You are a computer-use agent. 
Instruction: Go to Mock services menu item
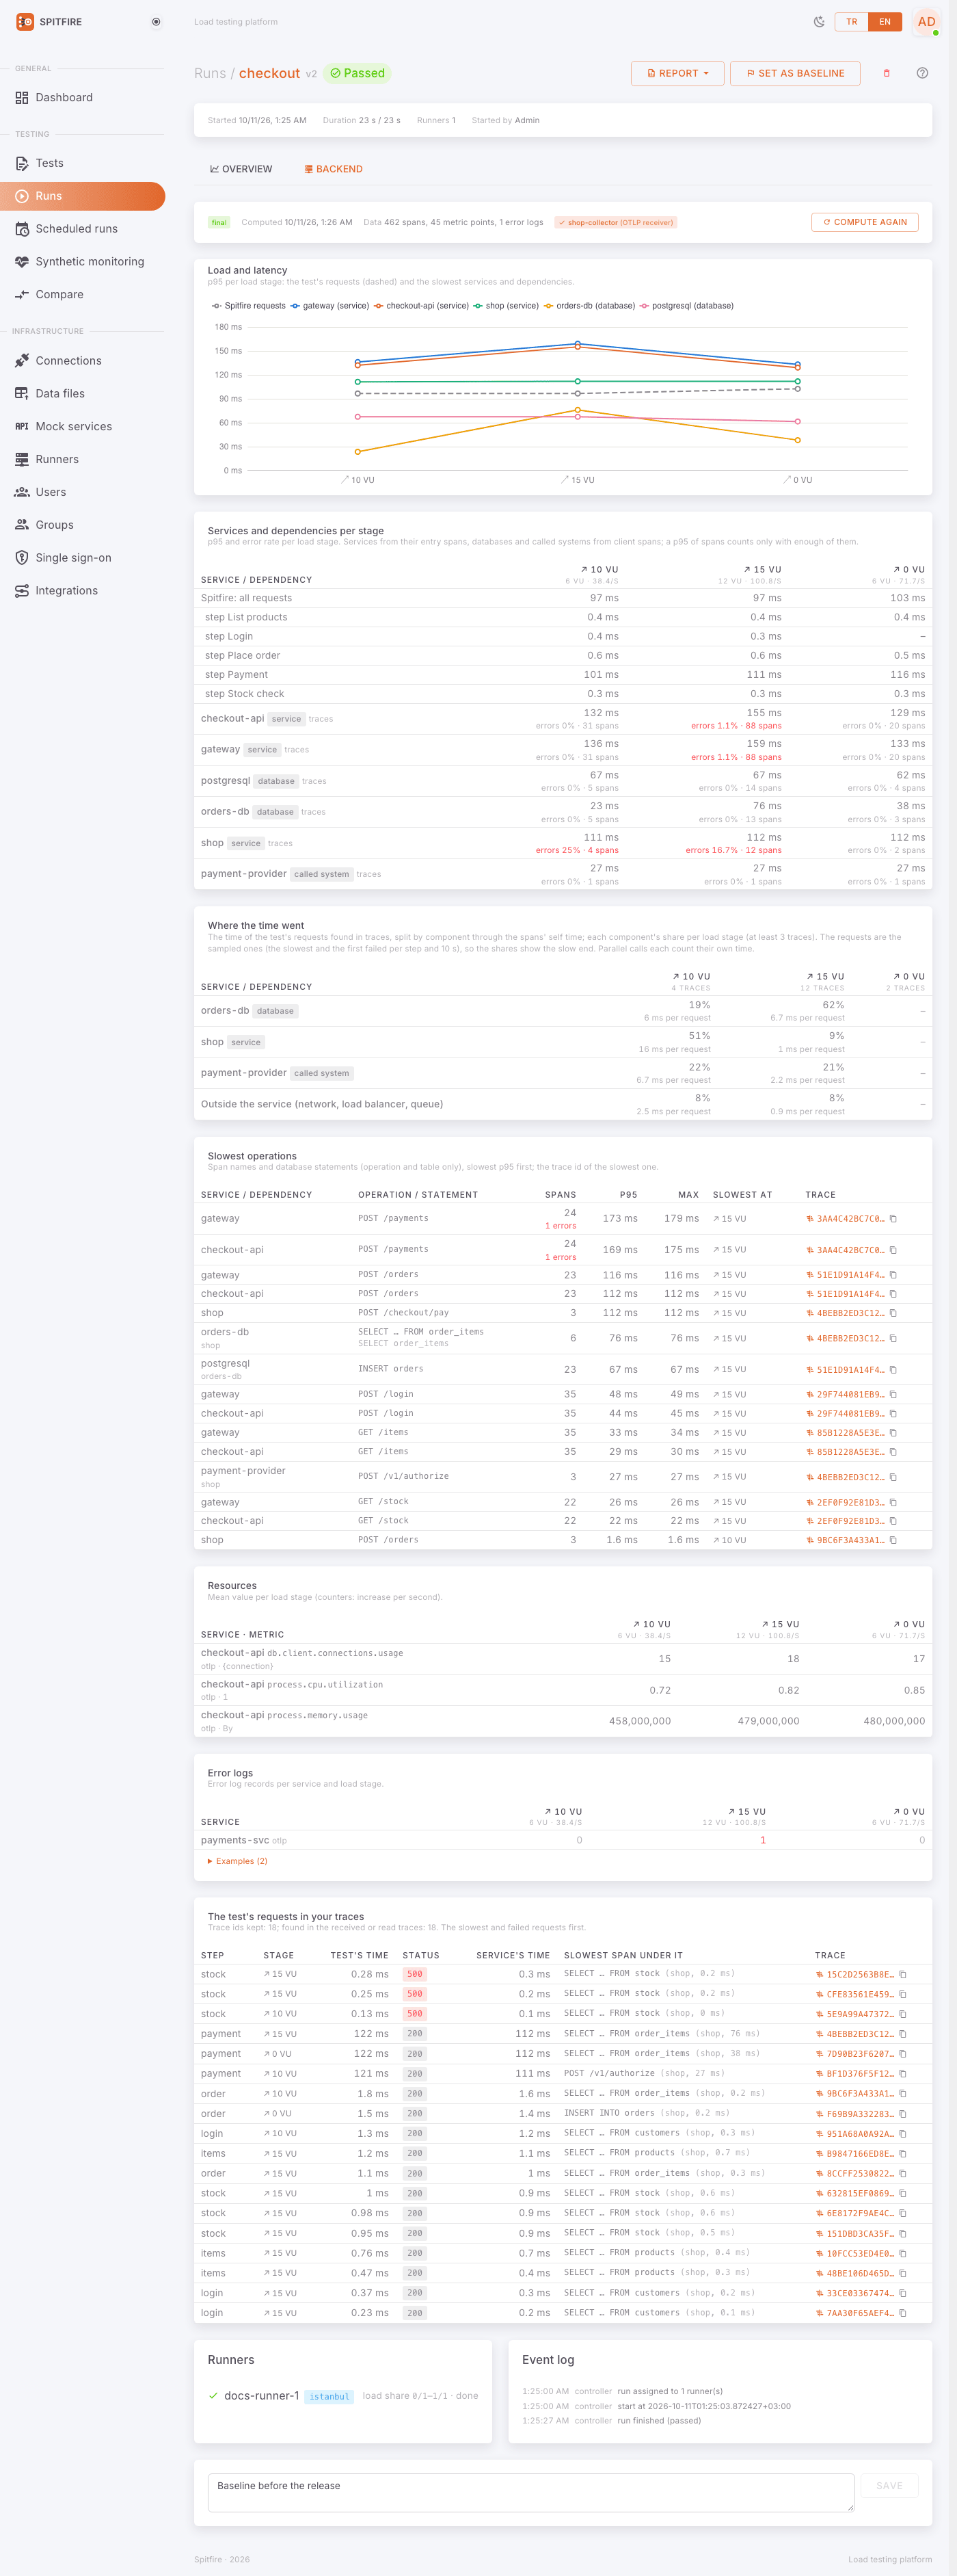pyautogui.click(x=83, y=427)
